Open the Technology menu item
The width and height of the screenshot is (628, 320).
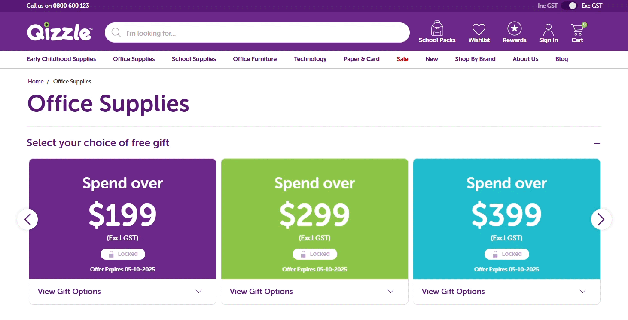pyautogui.click(x=310, y=59)
